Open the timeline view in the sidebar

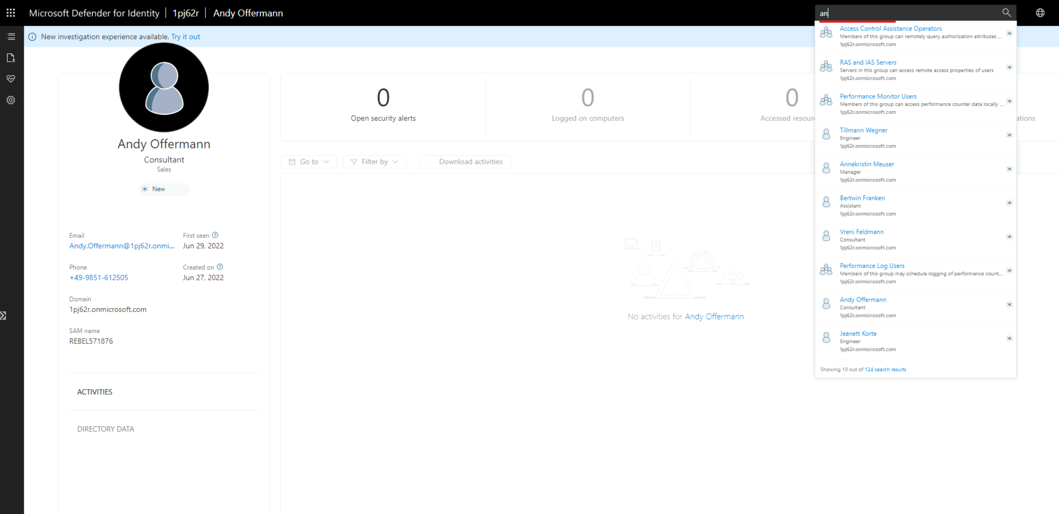11,36
